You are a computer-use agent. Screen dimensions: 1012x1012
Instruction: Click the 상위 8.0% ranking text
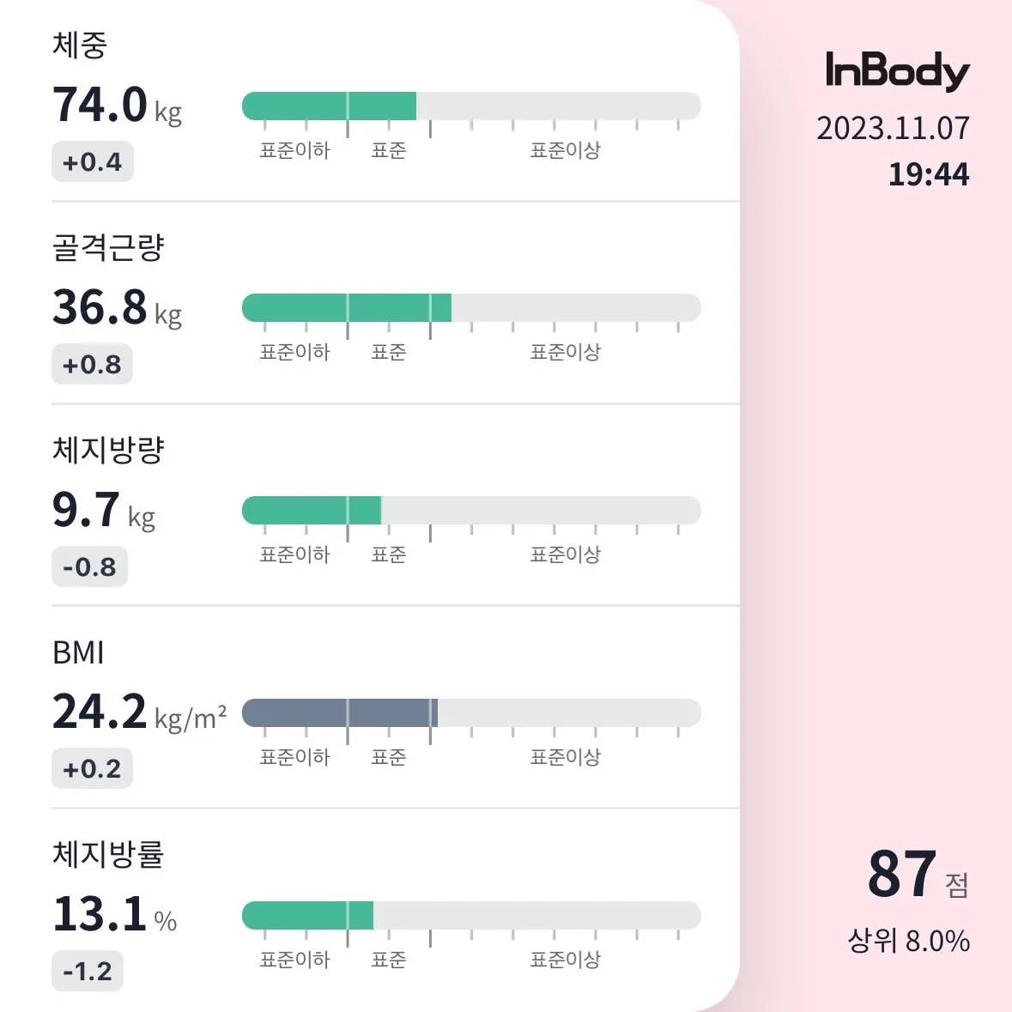click(x=906, y=941)
